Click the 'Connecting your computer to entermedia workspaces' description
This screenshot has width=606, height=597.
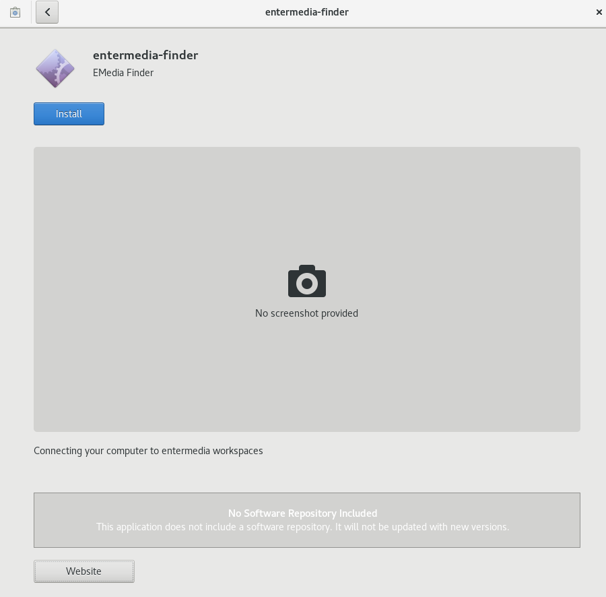pos(148,451)
